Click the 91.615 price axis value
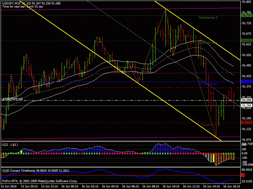The height and width of the screenshot is (189, 253). click(x=247, y=44)
